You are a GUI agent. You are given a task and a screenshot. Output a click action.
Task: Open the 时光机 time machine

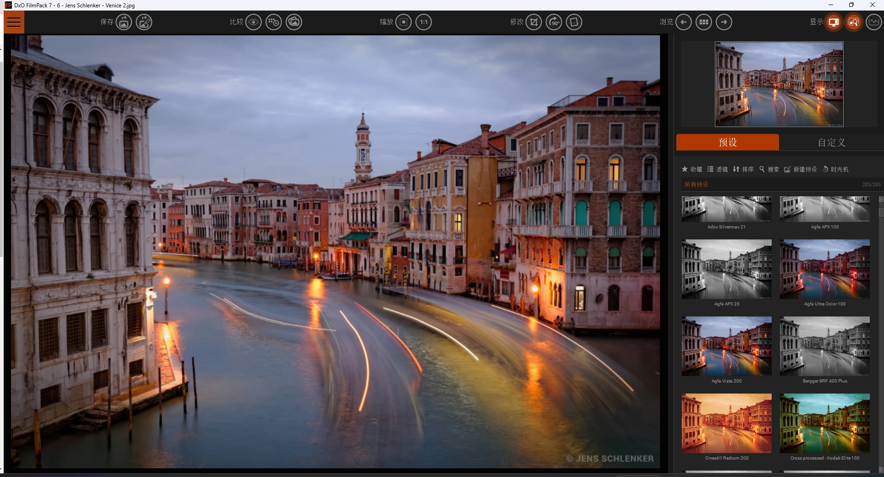835,169
